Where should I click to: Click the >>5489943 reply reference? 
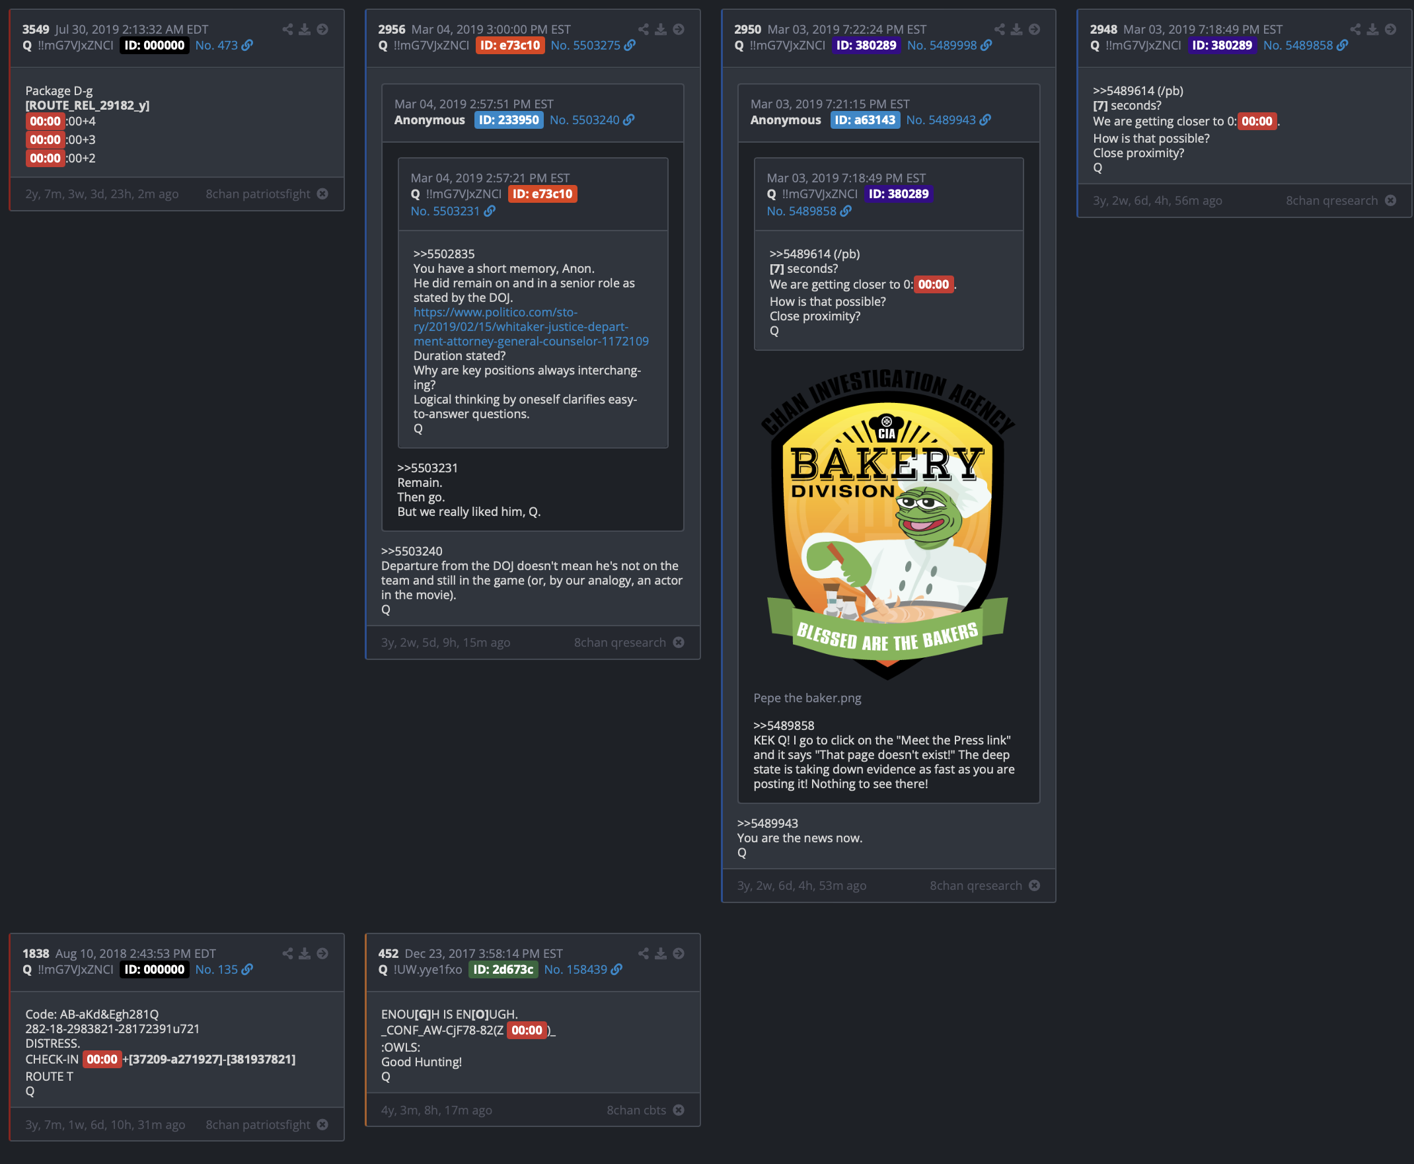tap(768, 823)
